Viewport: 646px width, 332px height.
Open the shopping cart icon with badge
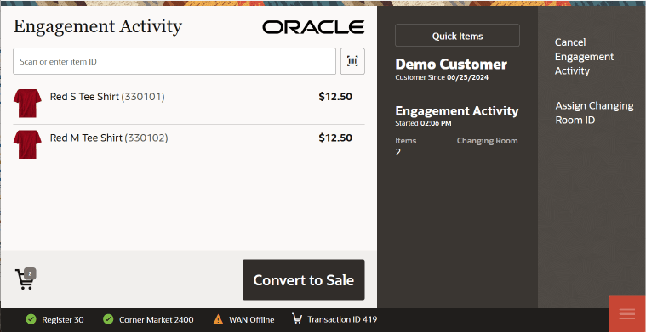(x=26, y=279)
